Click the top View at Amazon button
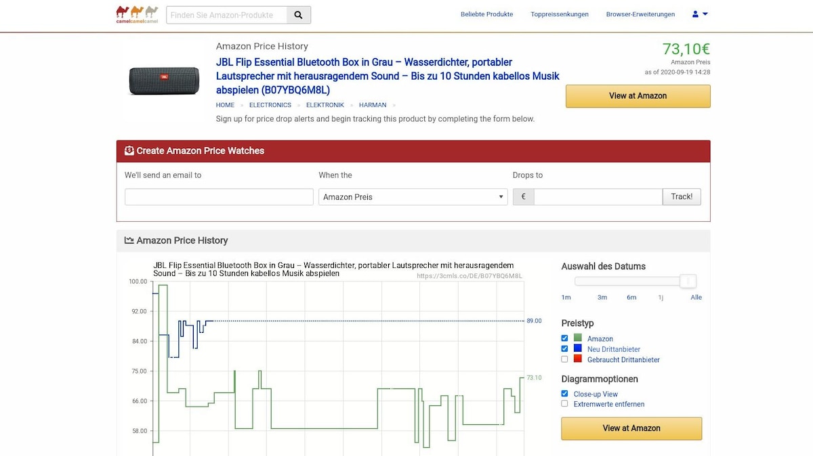Viewport: 813px width, 456px height. [638, 96]
